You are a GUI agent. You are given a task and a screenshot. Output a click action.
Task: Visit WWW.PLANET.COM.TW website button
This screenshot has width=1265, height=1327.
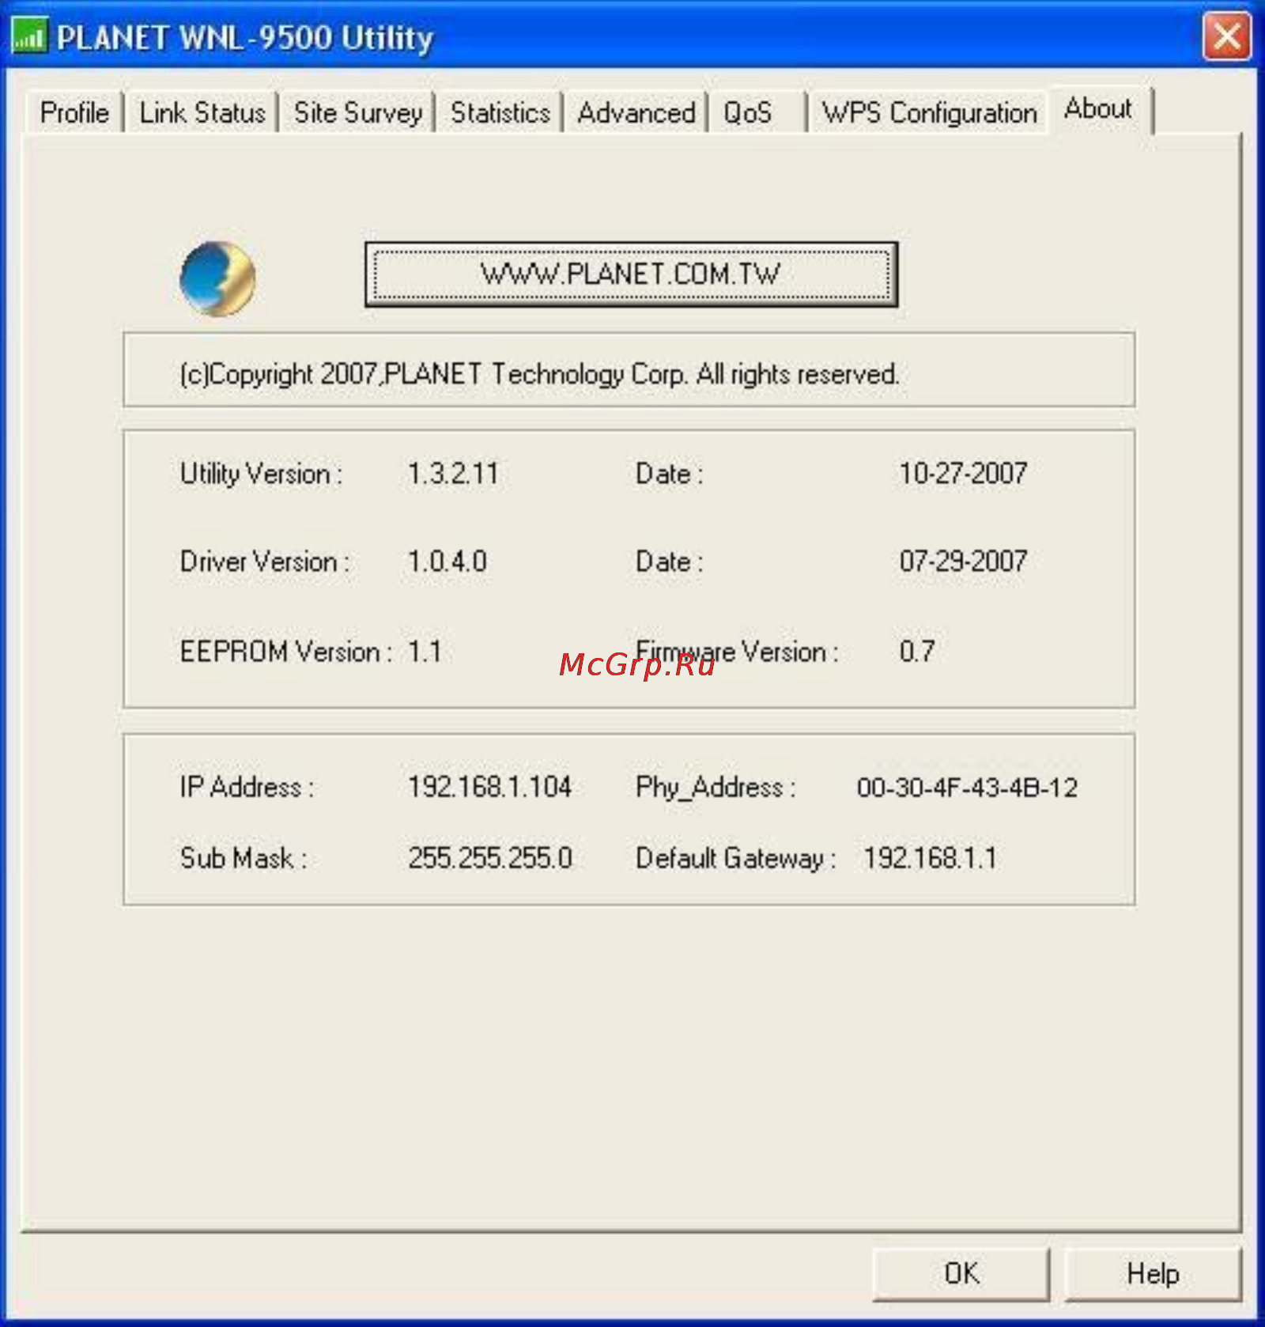[x=631, y=274]
